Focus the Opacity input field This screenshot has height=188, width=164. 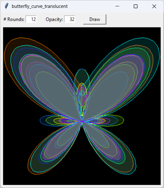(70, 19)
